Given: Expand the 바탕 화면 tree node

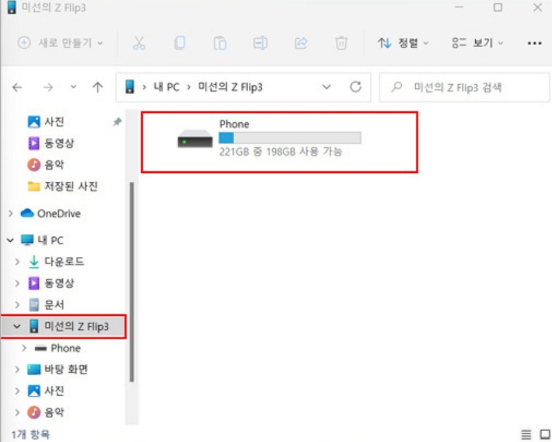Looking at the screenshot, I should pos(17,369).
